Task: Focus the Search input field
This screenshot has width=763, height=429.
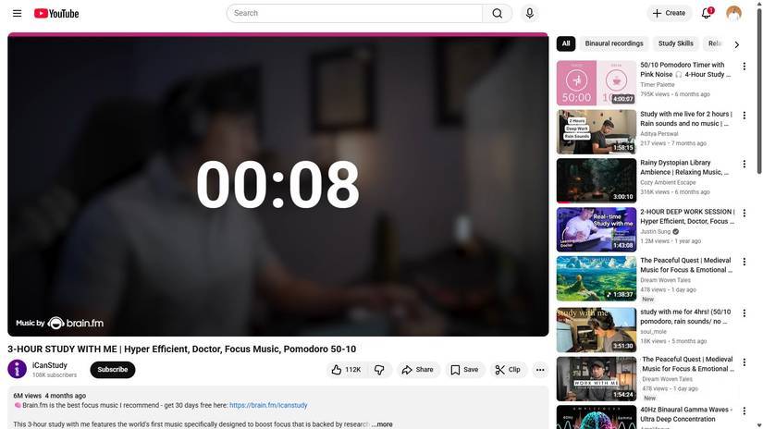Action: coord(355,13)
